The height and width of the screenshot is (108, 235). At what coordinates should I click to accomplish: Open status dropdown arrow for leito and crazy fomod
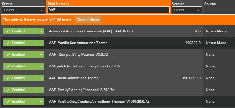41,66
